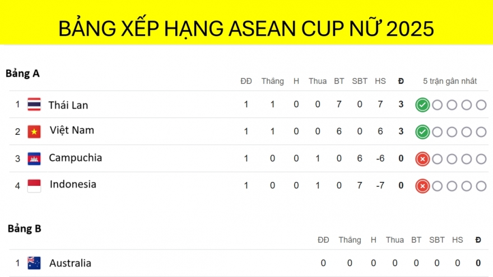Click Indonesia's red loss icon
The height and width of the screenshot is (277, 493).
422,186
